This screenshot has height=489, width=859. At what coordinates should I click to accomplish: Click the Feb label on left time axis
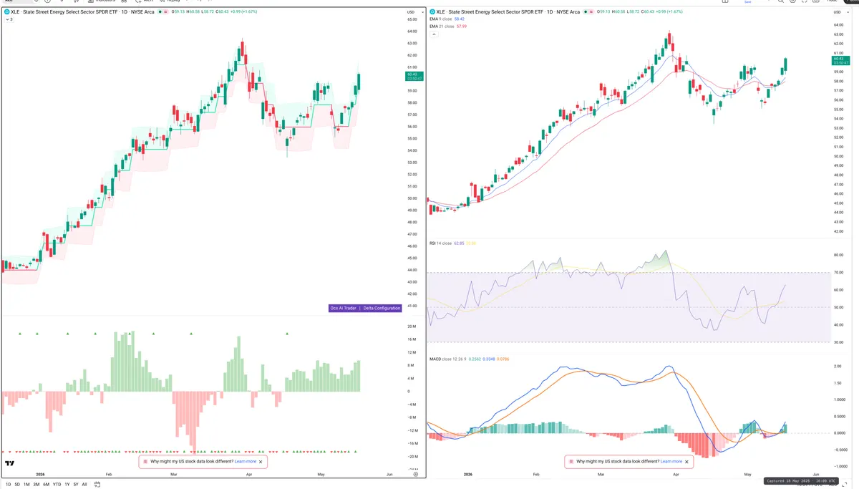[x=109, y=474]
